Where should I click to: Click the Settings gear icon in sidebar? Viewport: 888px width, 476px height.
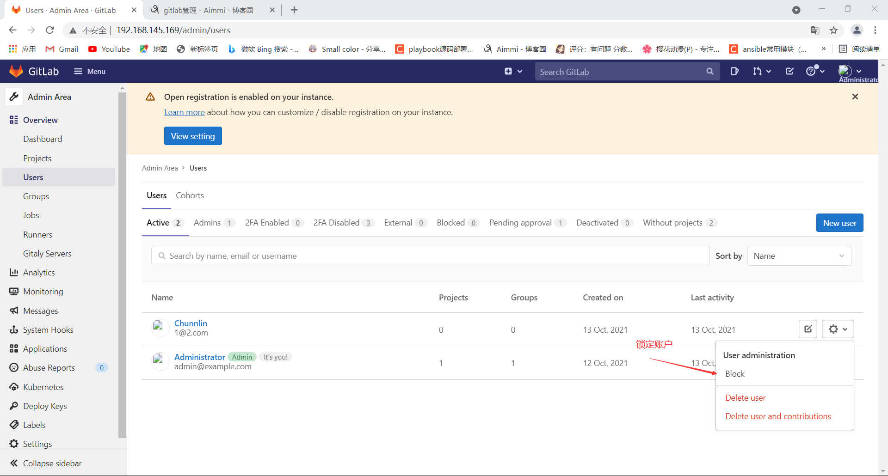(x=14, y=444)
